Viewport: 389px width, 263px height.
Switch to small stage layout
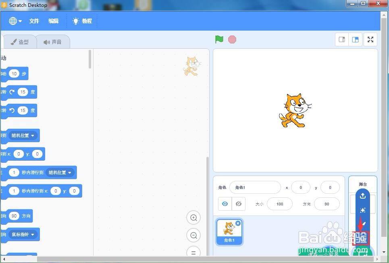click(342, 39)
